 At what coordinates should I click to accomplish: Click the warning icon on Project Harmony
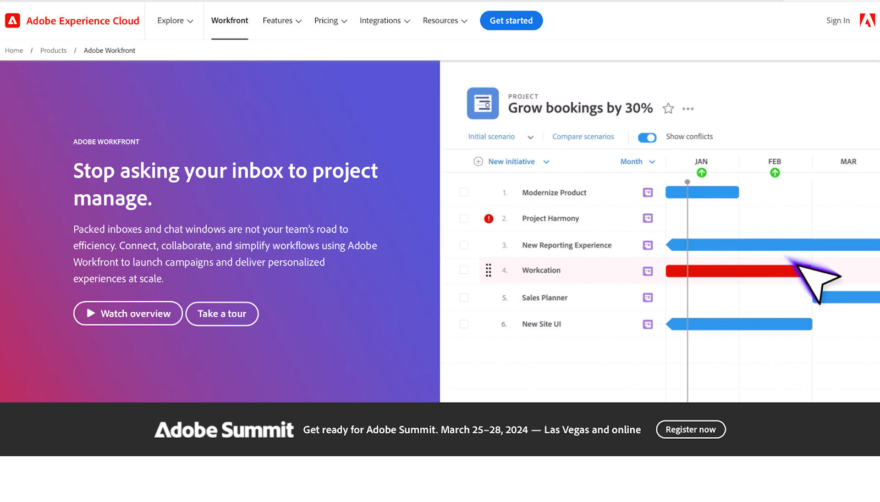[x=488, y=218]
